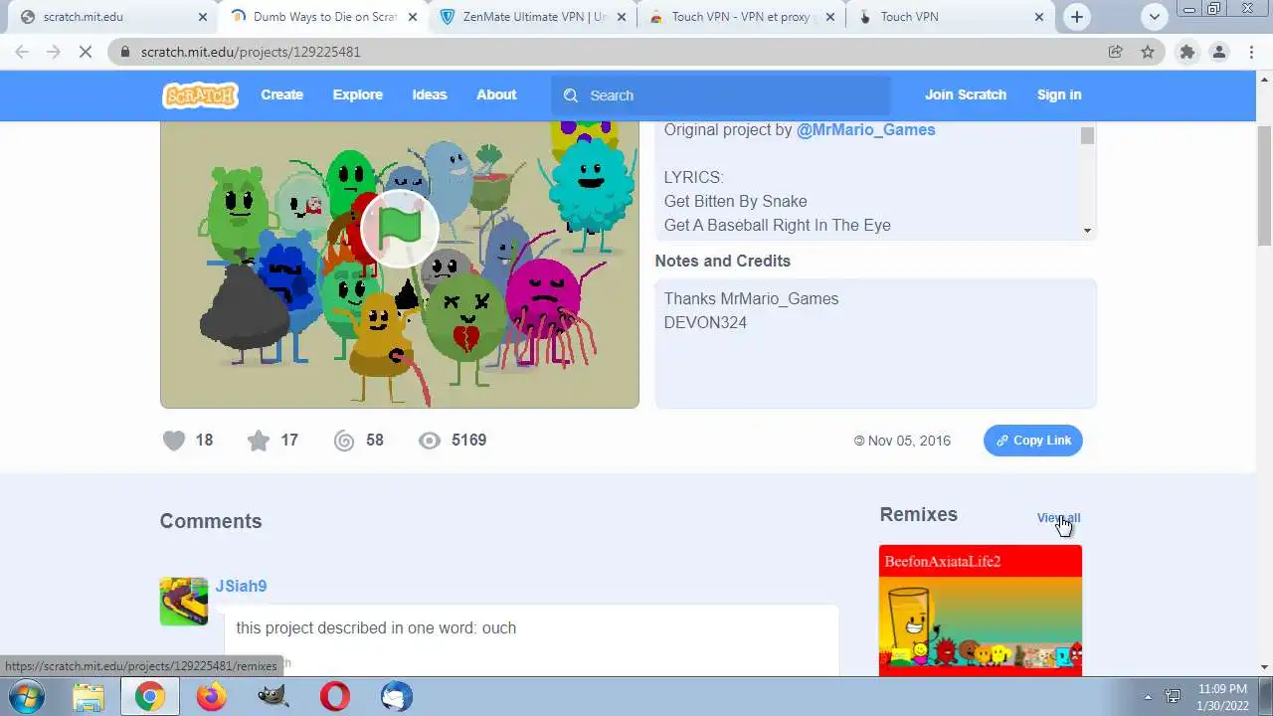Click the page scroll down arrow

pos(1264,667)
